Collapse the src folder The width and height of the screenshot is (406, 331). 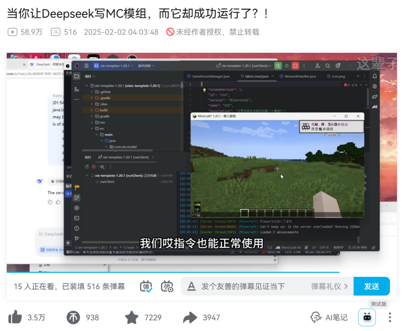tap(92, 128)
